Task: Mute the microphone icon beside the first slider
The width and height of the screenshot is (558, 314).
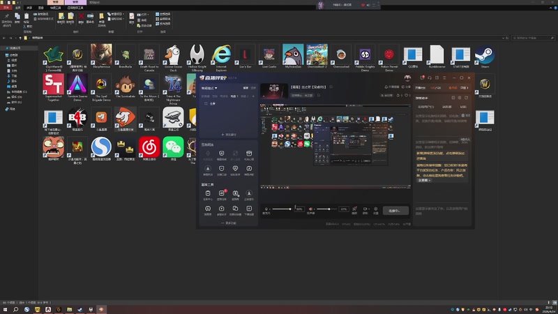Action: coord(266,209)
